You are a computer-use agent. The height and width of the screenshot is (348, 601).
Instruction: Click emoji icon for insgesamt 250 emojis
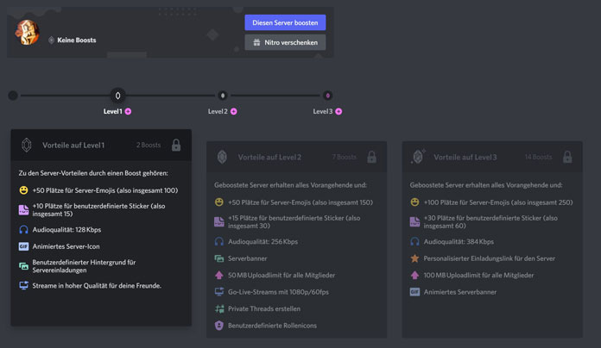tap(414, 202)
